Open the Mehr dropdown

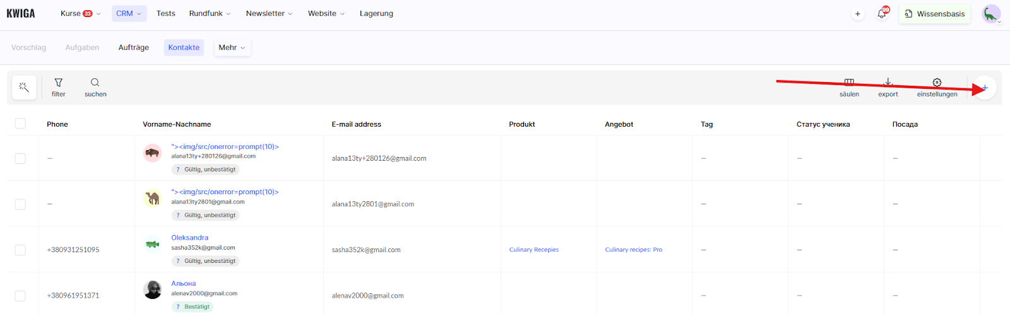coord(232,47)
